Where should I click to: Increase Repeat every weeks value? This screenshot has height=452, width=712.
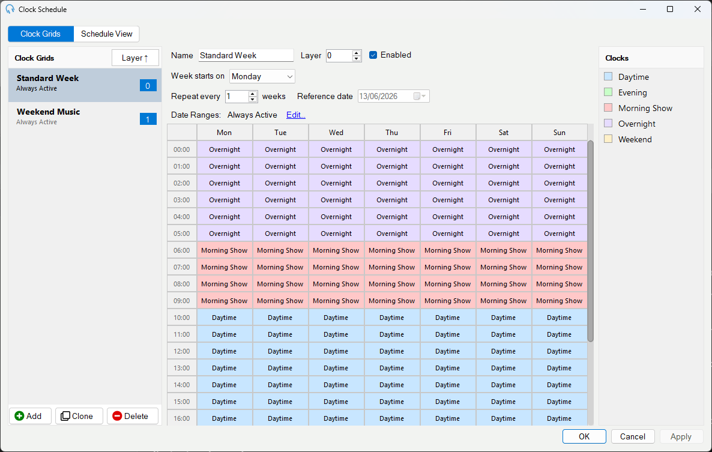253,94
